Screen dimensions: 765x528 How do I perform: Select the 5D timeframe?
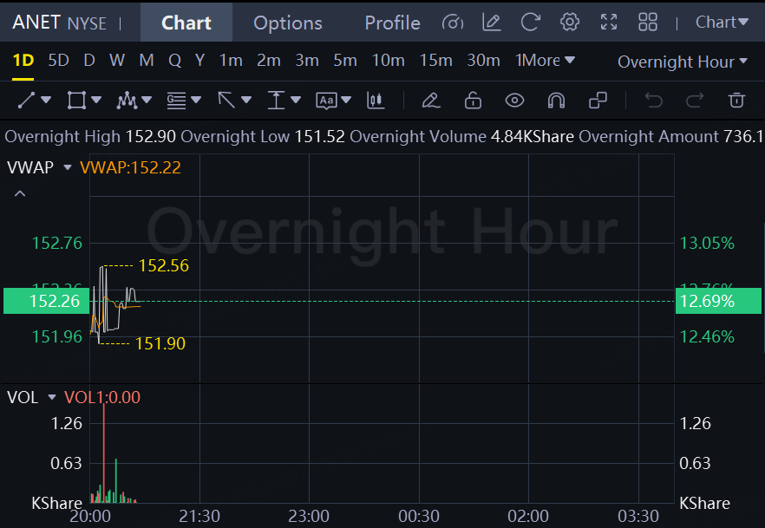58,61
